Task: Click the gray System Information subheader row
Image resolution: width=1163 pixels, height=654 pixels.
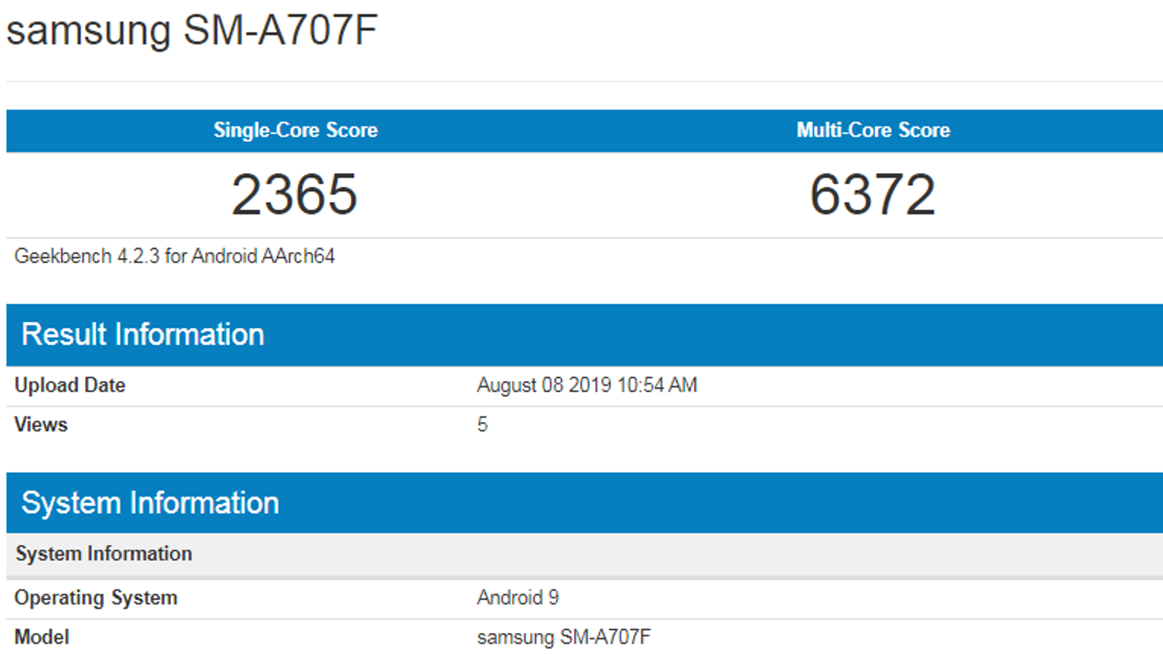Action: click(x=104, y=554)
